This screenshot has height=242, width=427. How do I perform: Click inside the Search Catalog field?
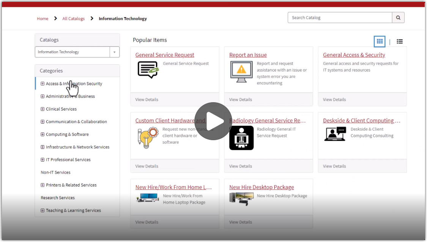tap(338, 17)
